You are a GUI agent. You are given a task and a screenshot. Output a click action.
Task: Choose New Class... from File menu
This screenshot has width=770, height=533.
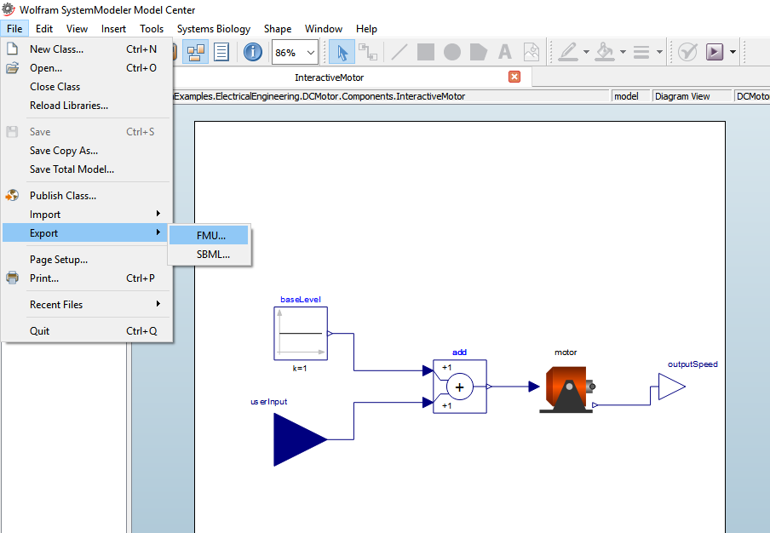point(87,49)
